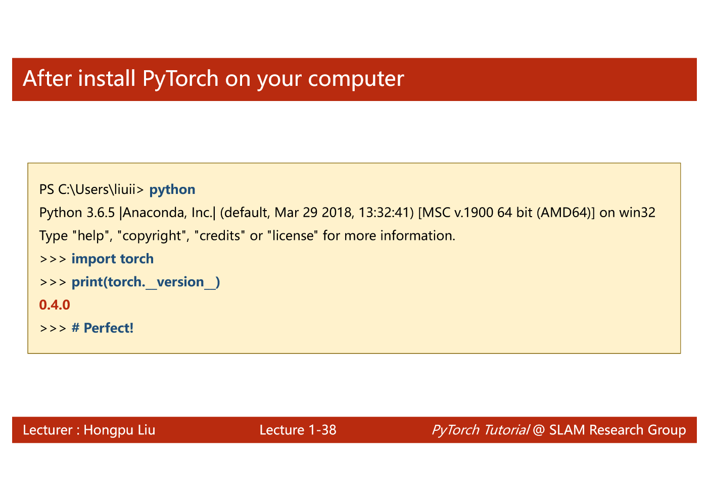This screenshot has height=501, width=709.
Task: Click the bold 'python' command text
Action: [x=172, y=190]
